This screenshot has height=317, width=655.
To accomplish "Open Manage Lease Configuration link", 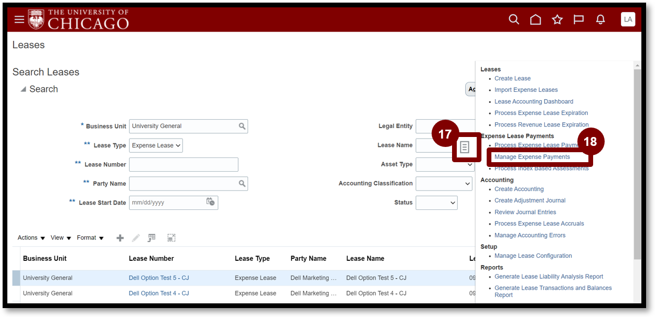I will tap(533, 256).
